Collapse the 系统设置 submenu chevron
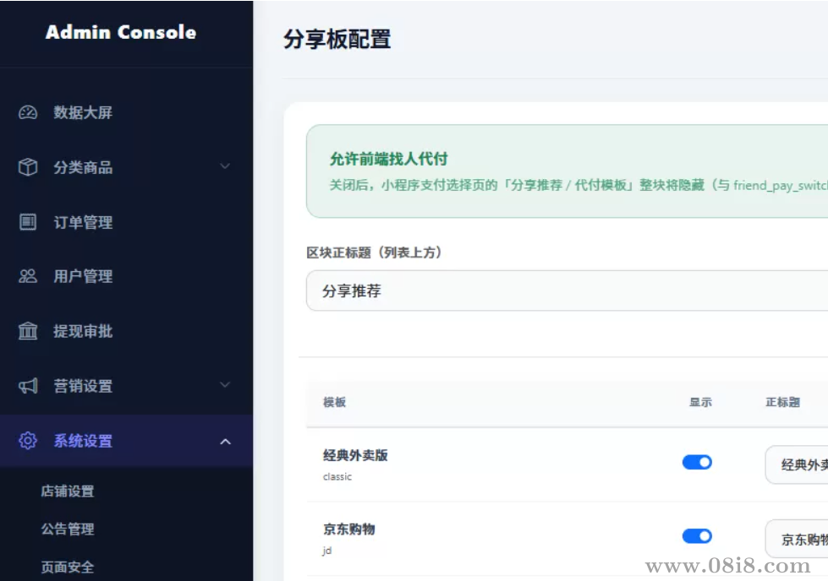This screenshot has height=581, width=828. [x=225, y=442]
